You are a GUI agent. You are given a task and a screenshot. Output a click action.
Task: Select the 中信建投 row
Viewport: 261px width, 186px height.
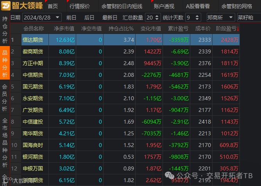125,122
